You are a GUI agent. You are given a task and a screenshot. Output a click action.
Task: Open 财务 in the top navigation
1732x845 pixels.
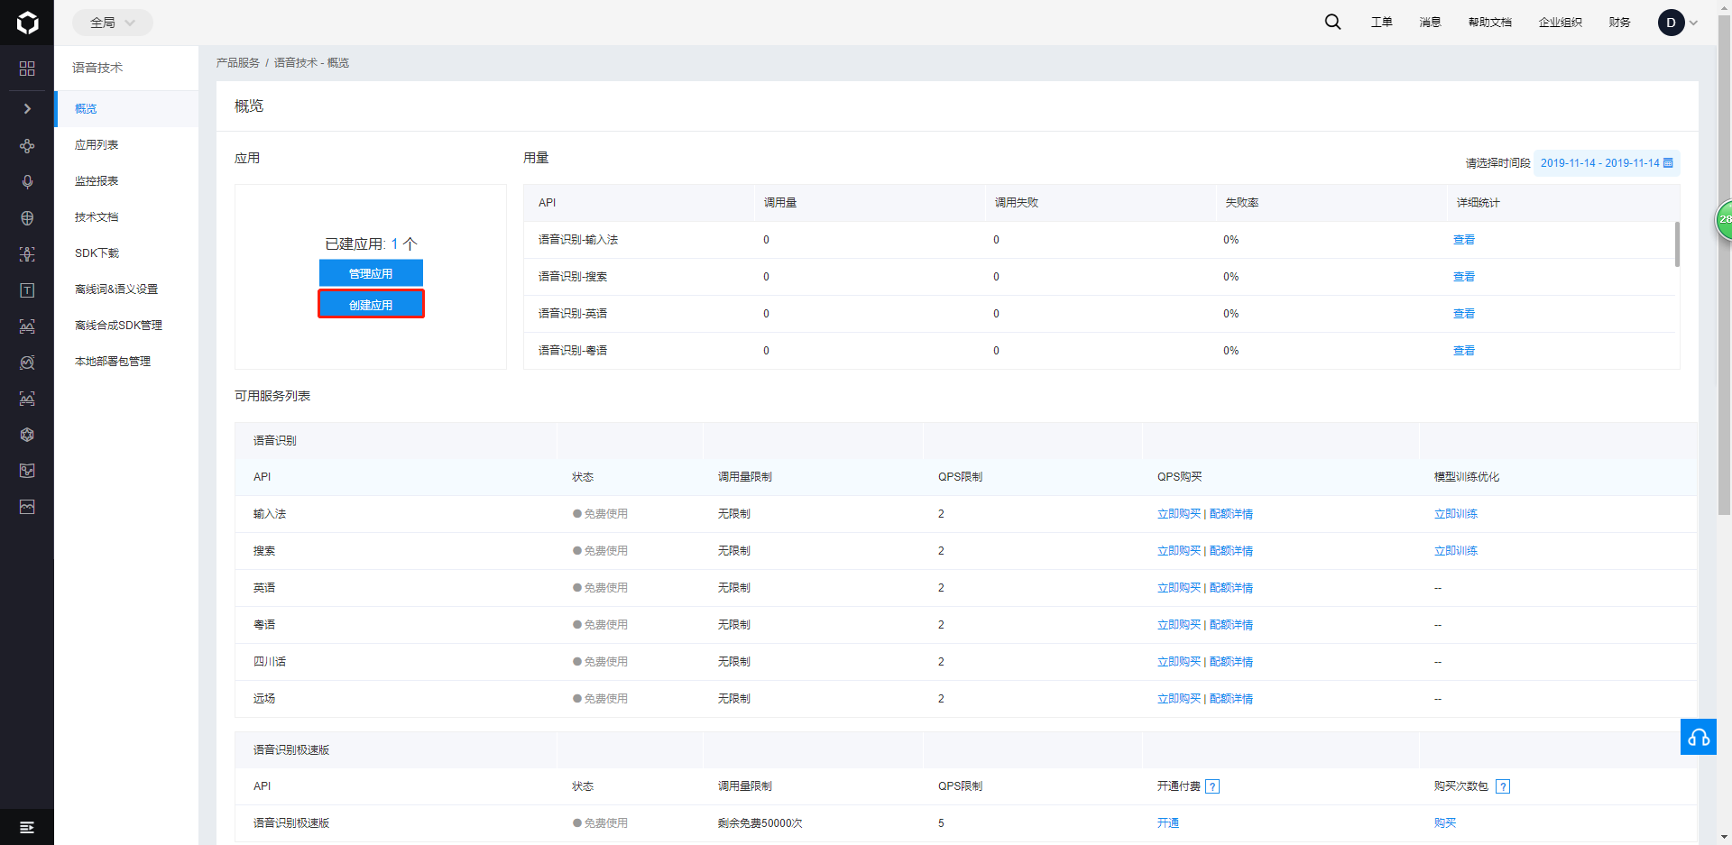[x=1620, y=23]
